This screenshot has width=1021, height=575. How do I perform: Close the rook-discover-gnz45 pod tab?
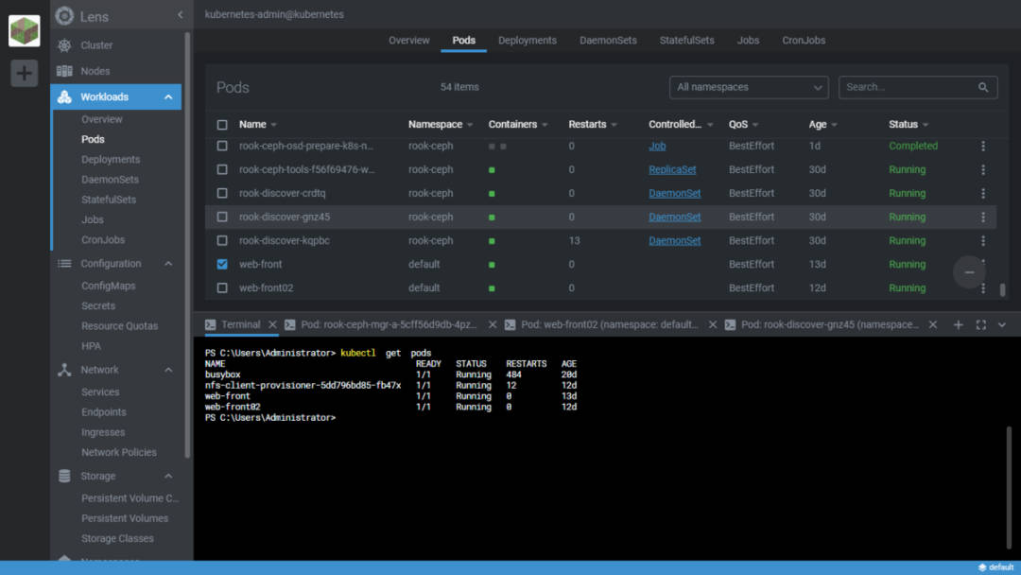932,325
